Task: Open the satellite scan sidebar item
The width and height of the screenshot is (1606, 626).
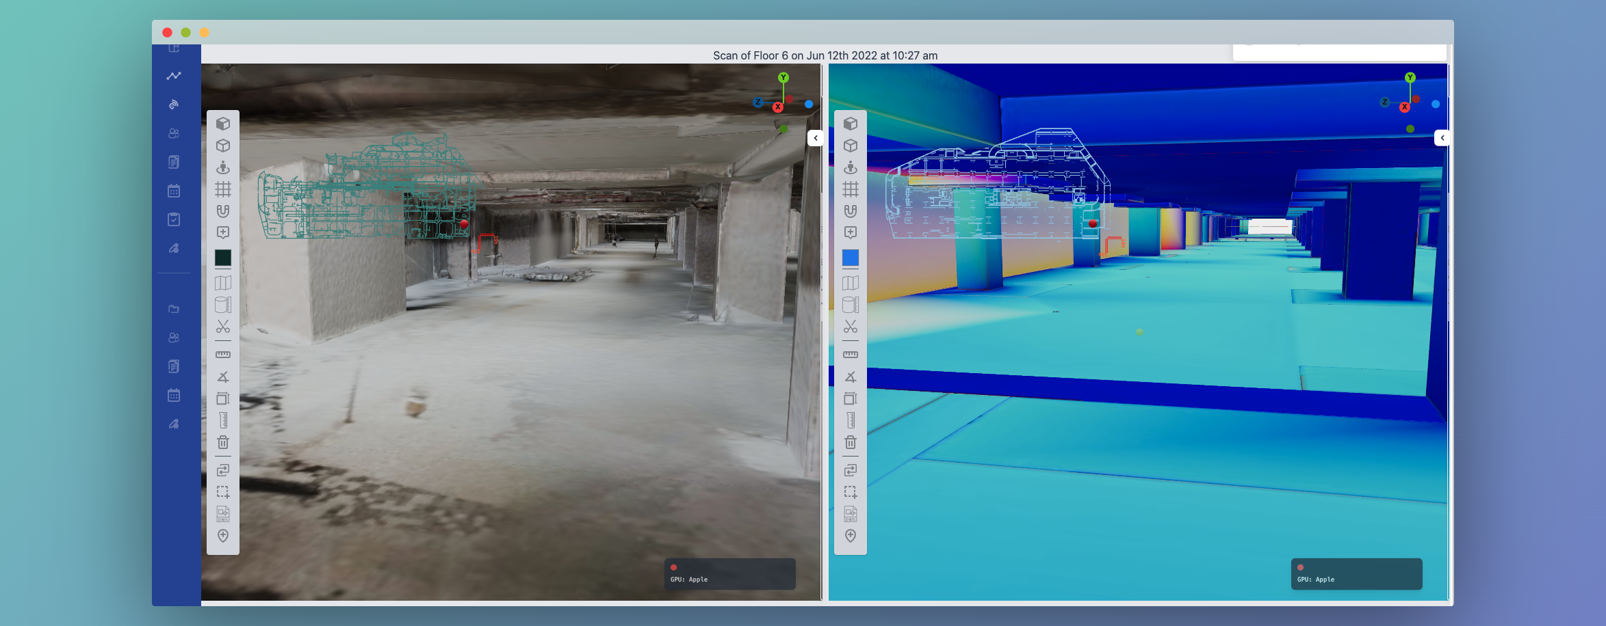Action: point(174,105)
